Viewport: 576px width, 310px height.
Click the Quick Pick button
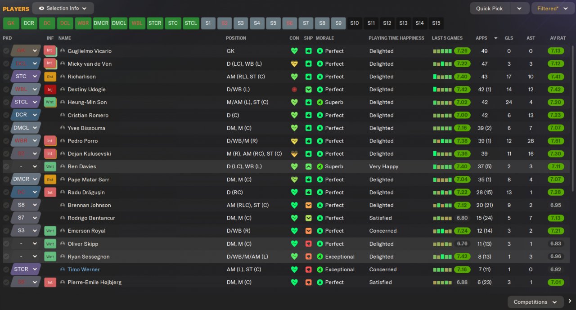pyautogui.click(x=490, y=8)
